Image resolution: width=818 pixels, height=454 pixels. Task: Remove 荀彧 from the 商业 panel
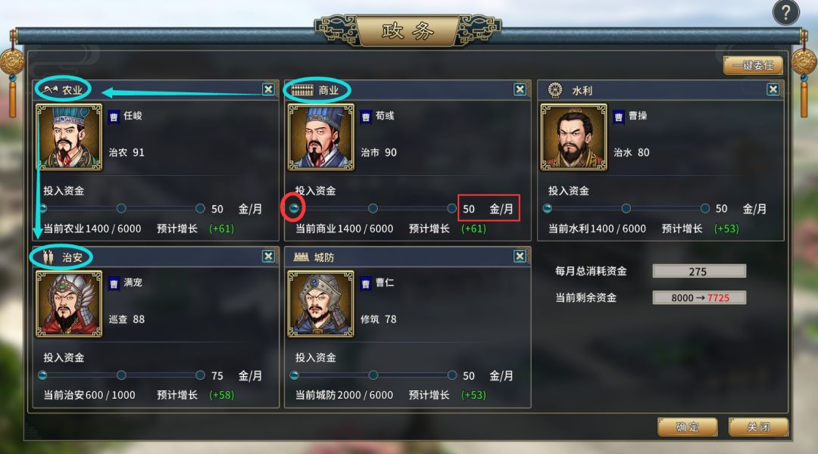(520, 89)
